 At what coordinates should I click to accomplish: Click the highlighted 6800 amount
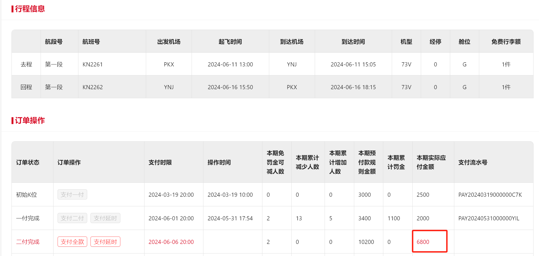423,242
